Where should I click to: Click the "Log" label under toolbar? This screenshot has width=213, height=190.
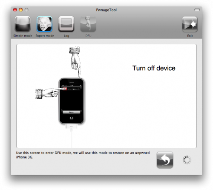66,36
